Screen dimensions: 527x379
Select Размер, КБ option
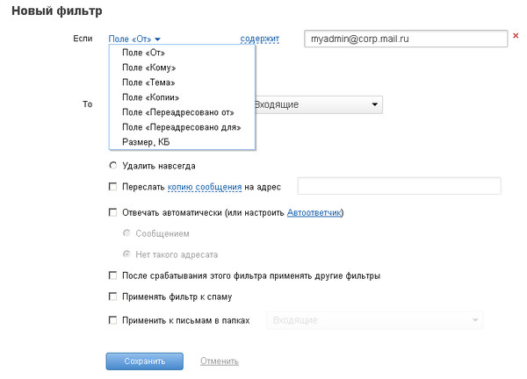[x=146, y=142]
